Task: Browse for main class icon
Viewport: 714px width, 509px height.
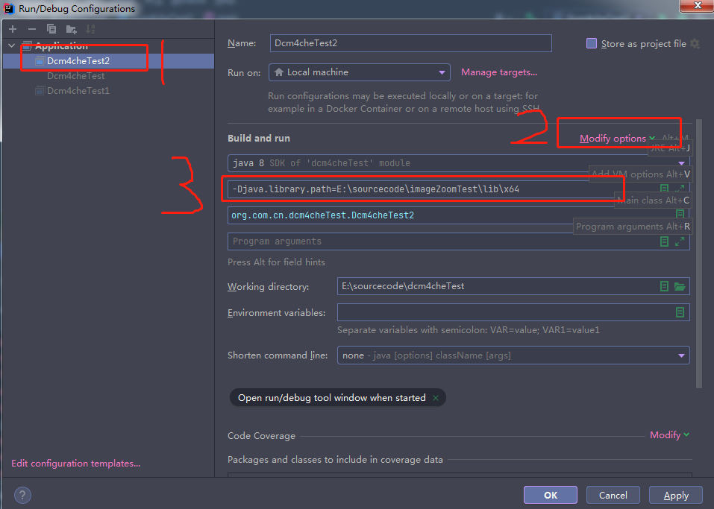Action: pyautogui.click(x=680, y=214)
